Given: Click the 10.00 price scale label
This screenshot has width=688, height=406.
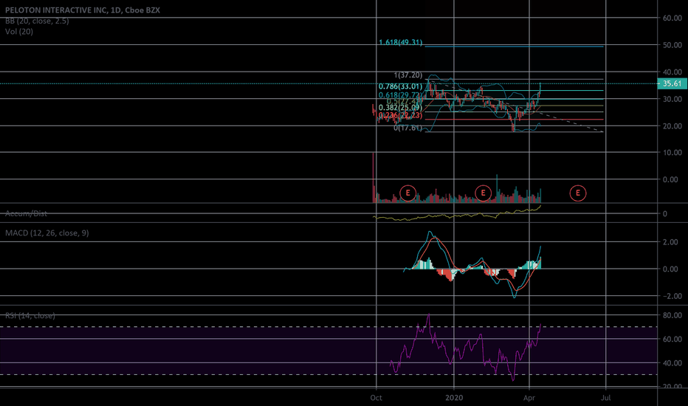Looking at the screenshot, I should point(672,153).
